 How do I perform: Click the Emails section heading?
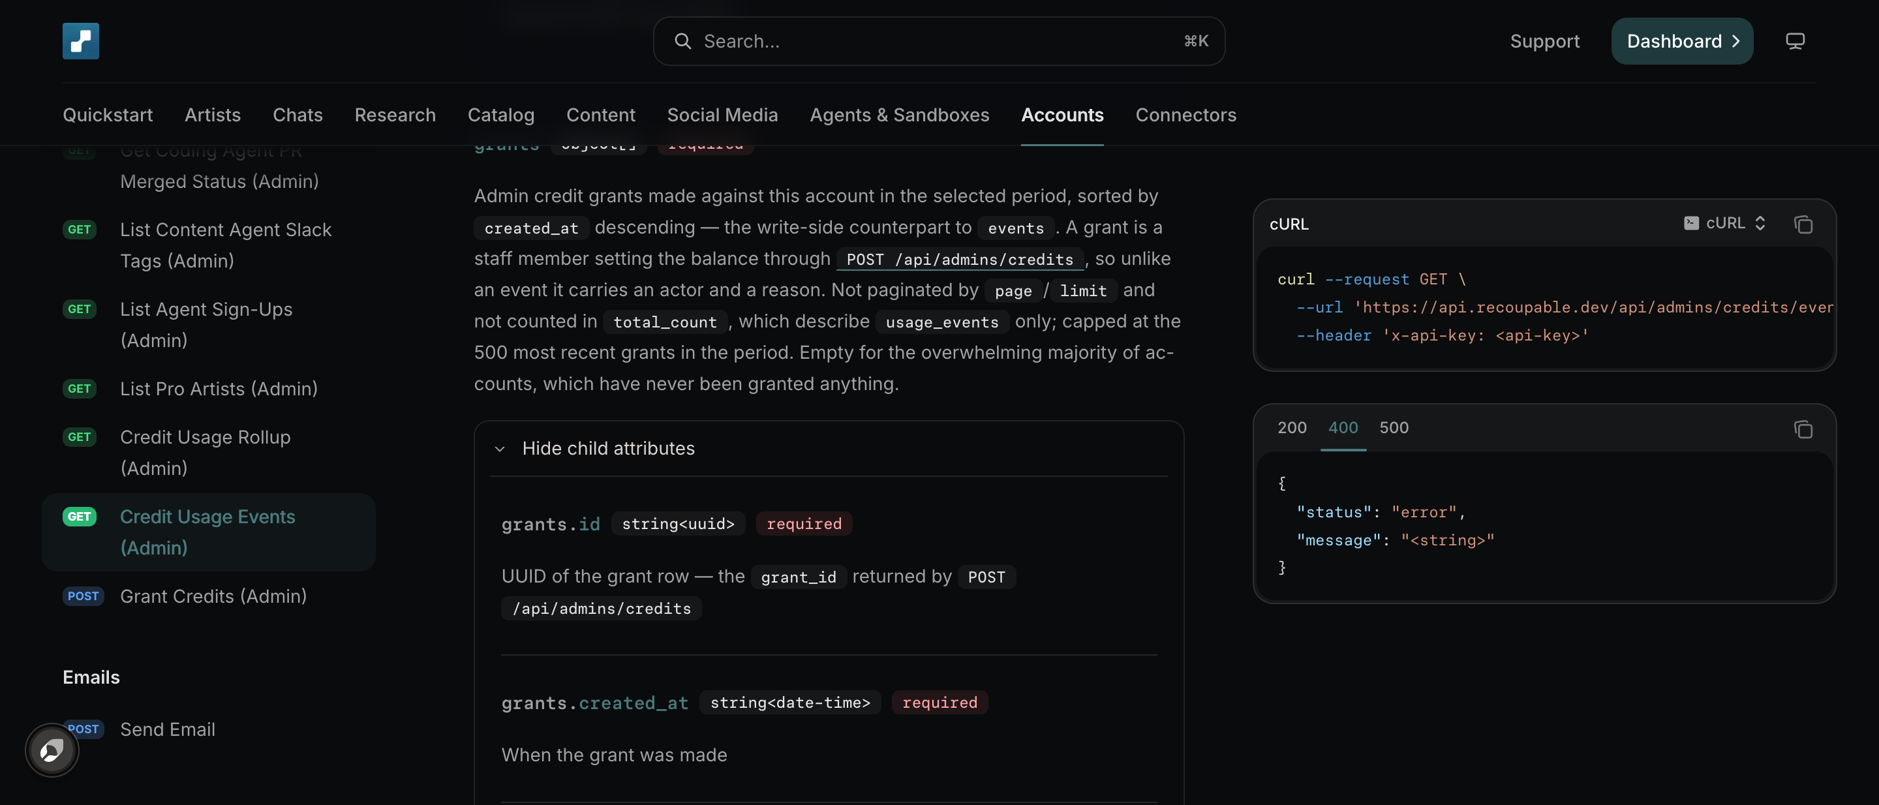coord(91,676)
